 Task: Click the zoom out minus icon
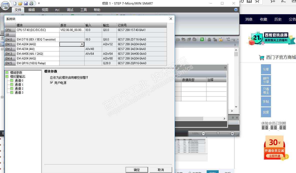[203, 133]
